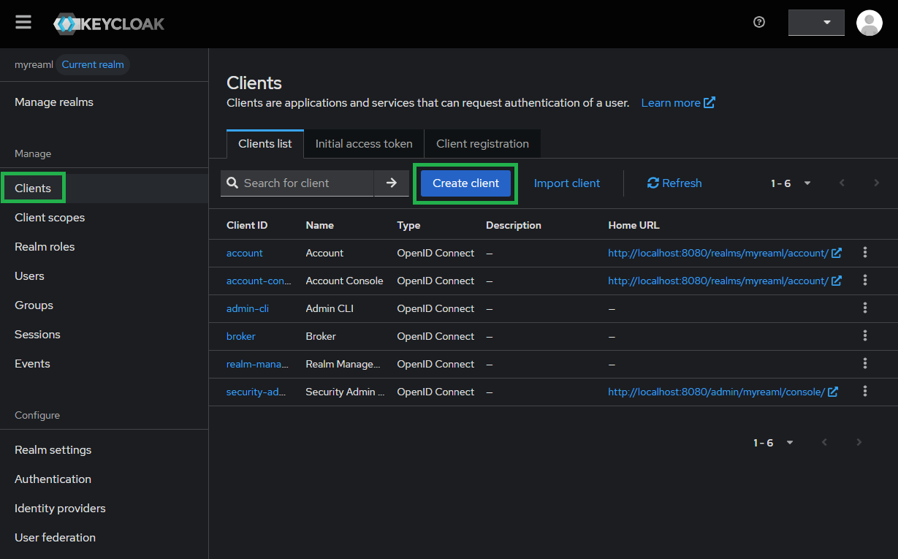Image resolution: width=898 pixels, height=559 pixels.
Task: Open kebab menu for broker row
Action: (x=865, y=336)
